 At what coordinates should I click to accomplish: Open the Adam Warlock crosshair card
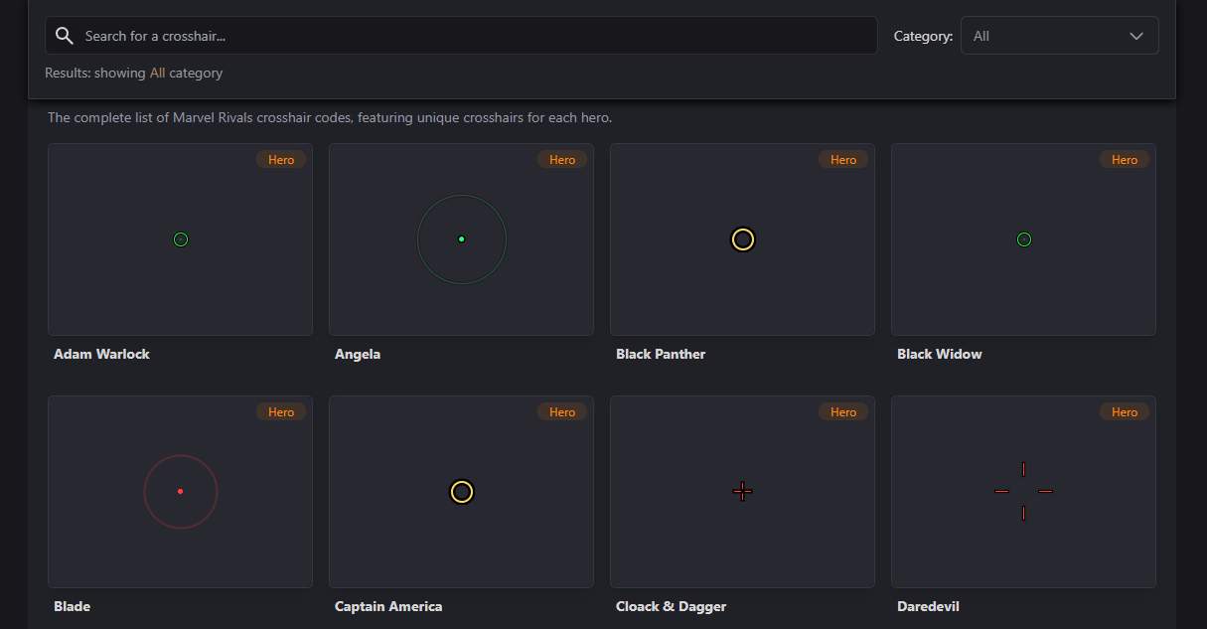pyautogui.click(x=180, y=239)
